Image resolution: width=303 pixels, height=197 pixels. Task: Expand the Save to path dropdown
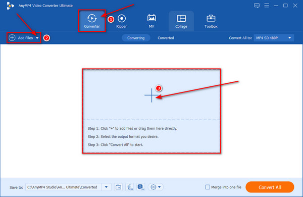tap(106, 187)
